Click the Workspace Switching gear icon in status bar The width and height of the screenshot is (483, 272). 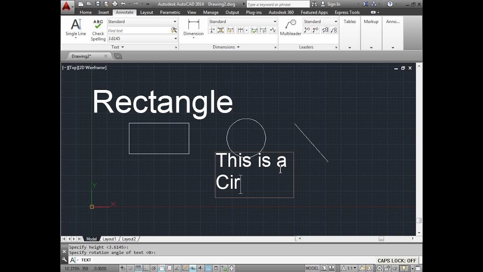click(379, 268)
